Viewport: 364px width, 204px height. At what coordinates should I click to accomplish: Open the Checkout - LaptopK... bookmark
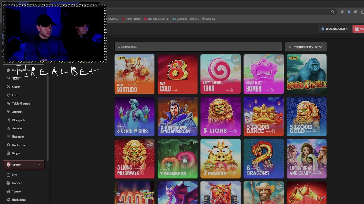[186, 19]
